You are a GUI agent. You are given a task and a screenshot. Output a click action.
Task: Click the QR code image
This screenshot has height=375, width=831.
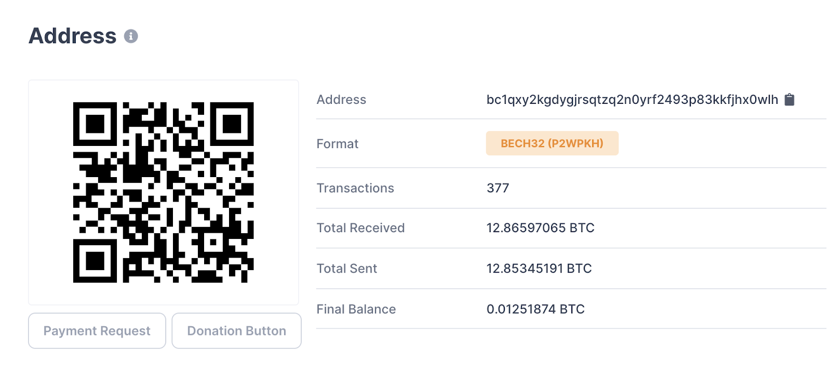click(x=163, y=192)
